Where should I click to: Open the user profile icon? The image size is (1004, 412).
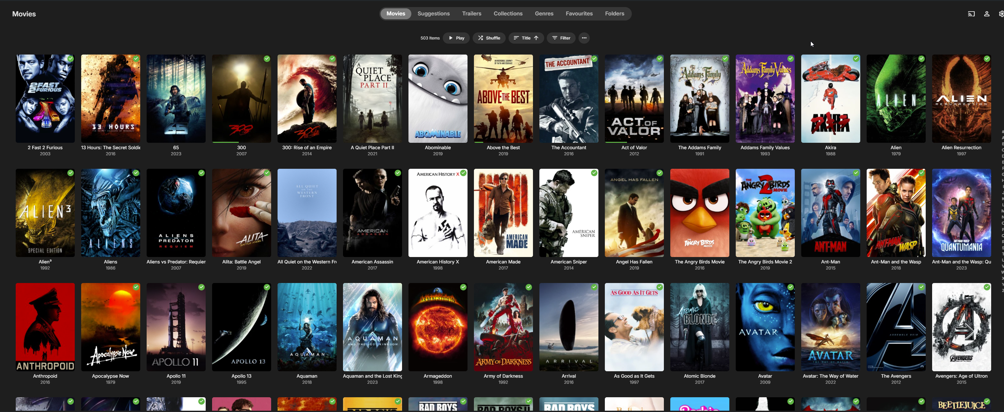986,14
